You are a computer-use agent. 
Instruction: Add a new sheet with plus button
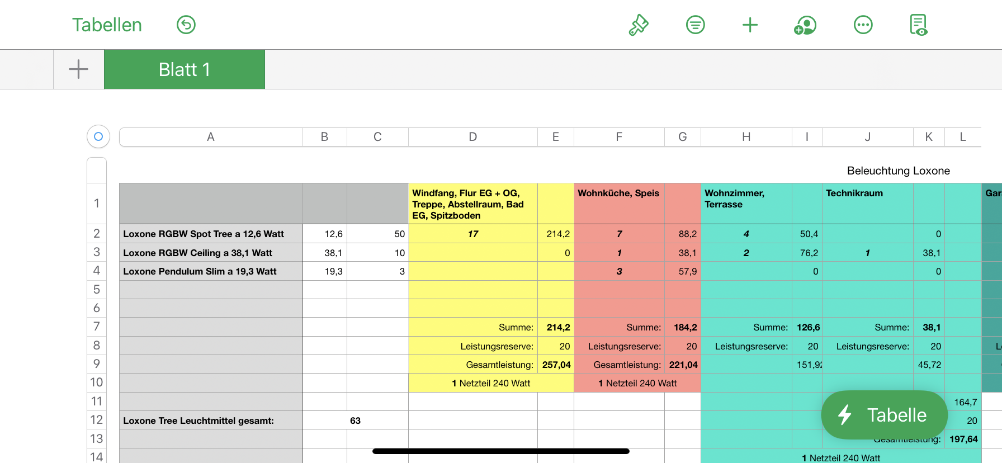point(79,69)
